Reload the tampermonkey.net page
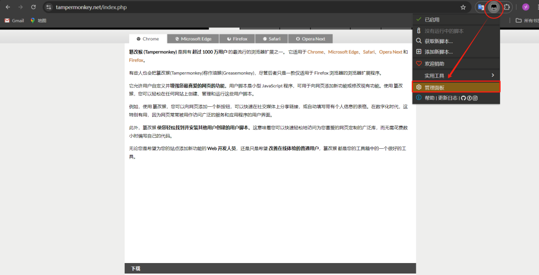The image size is (539, 275). [x=33, y=7]
